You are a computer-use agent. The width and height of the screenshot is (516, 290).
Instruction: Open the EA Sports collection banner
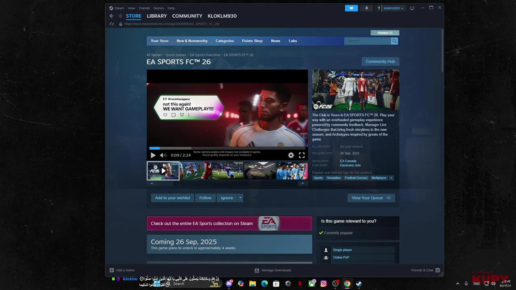(x=229, y=224)
